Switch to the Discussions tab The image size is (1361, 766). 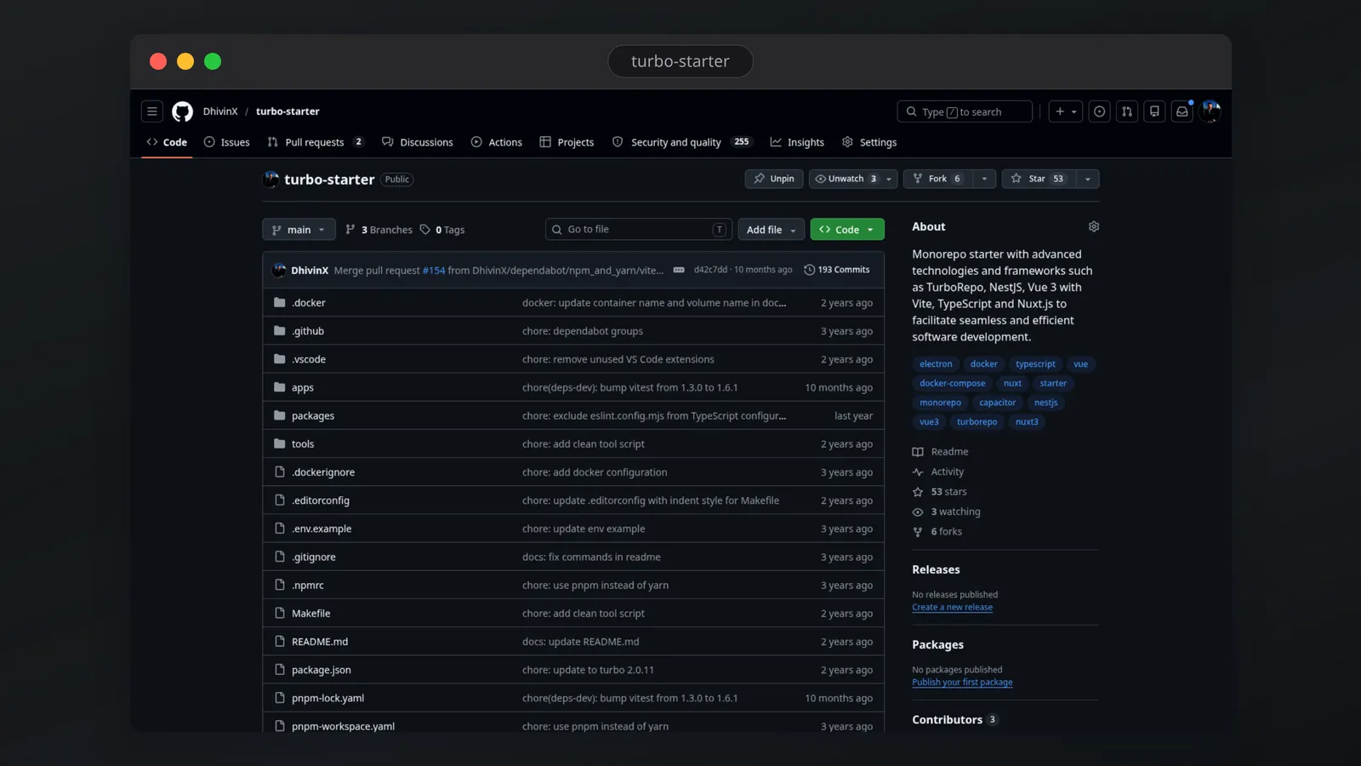pyautogui.click(x=418, y=142)
